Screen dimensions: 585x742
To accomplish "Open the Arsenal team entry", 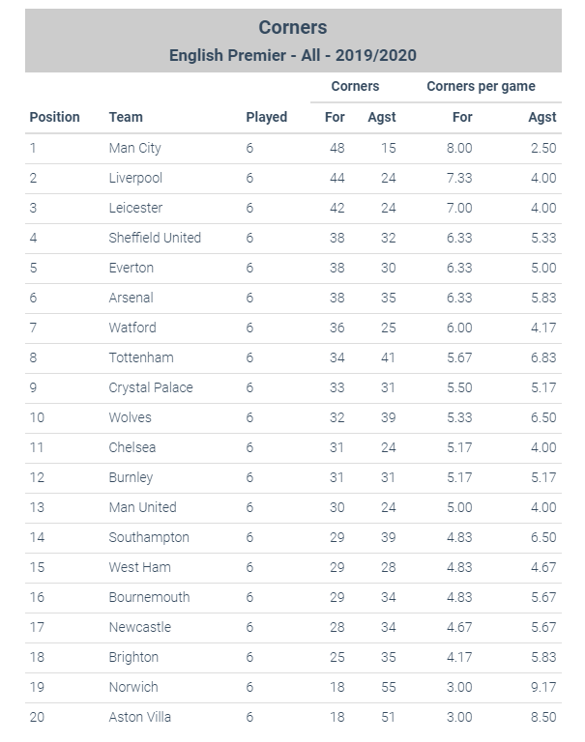I will pos(132,298).
